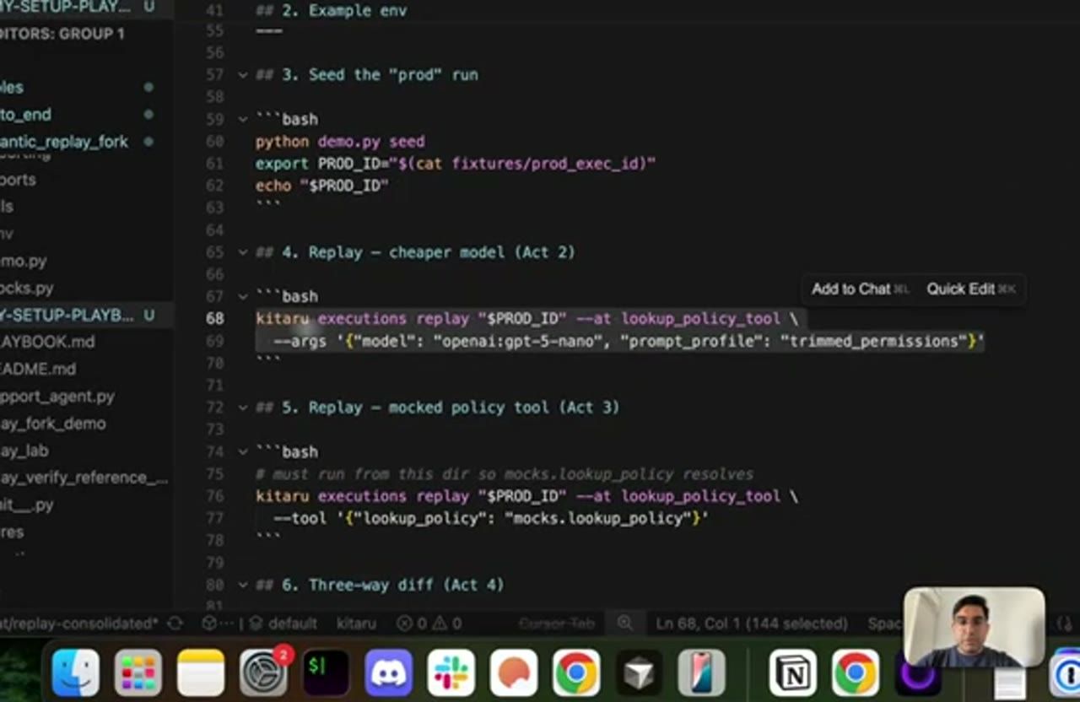1080x702 pixels.
Task: Click the presenter webcam thumbnail
Action: (974, 628)
